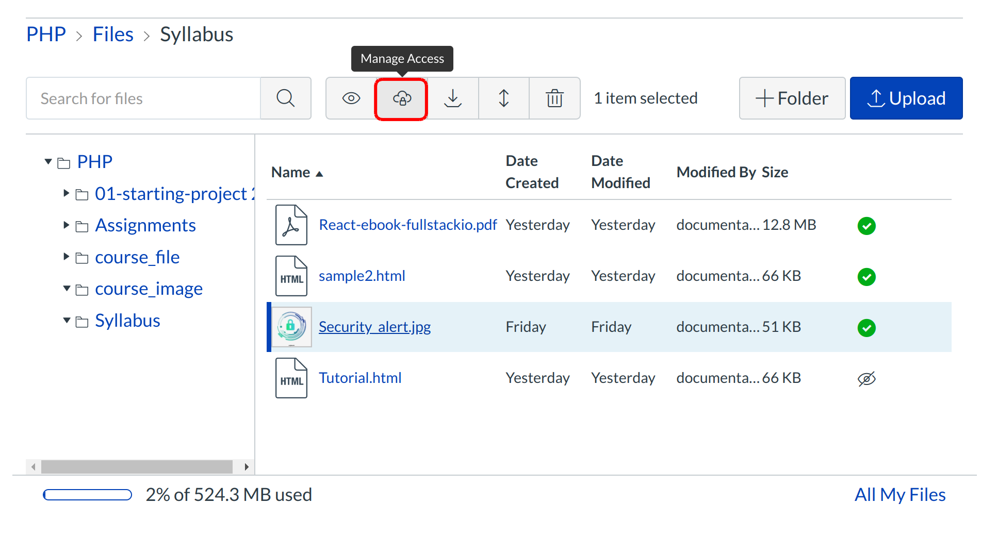Click the View (eye) toolbar icon
The image size is (981, 537).
coord(351,98)
